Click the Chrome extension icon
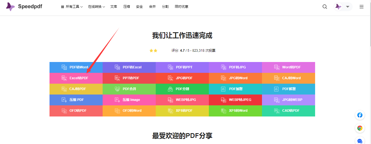The height and width of the screenshot is (144, 371). coord(360,128)
